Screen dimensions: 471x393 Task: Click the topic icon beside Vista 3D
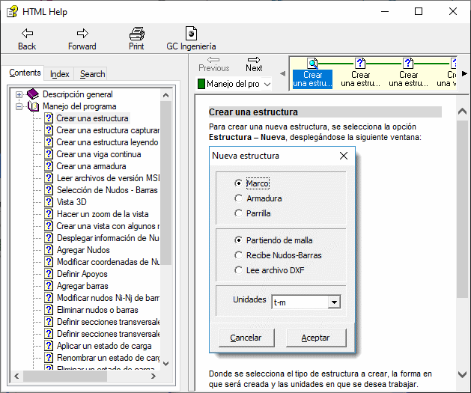tap(49, 202)
